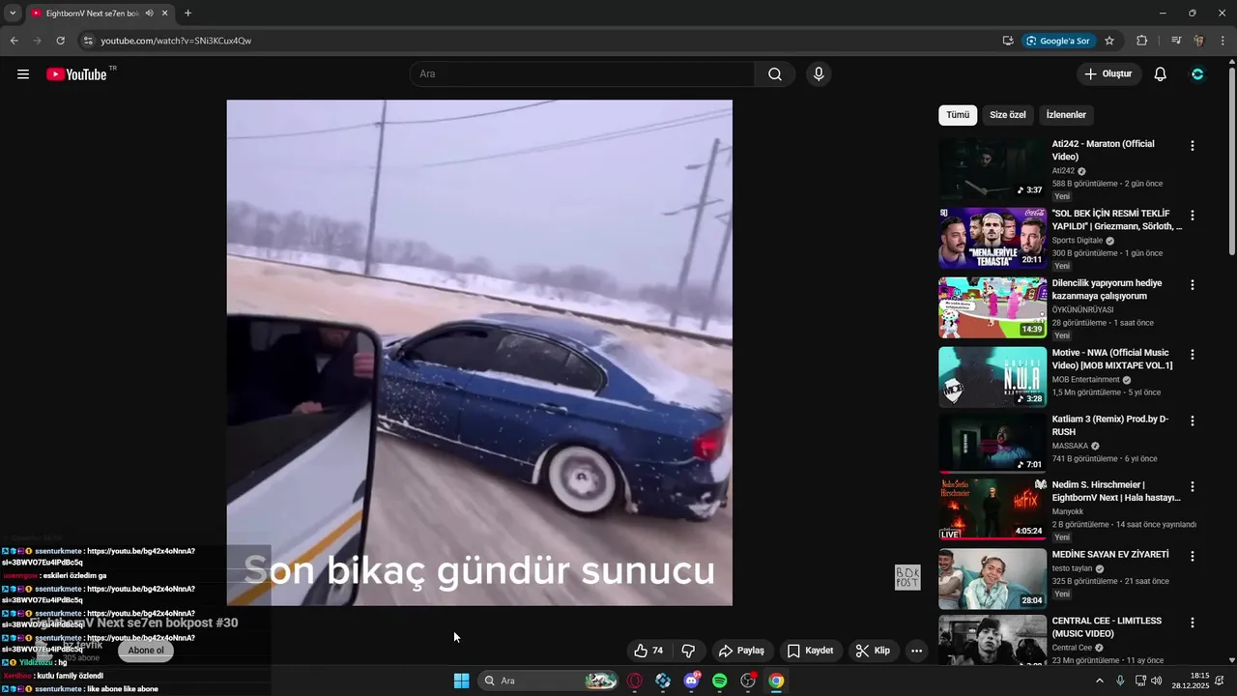The height and width of the screenshot is (696, 1237).
Task: Click the YouTube search input field
Action: point(583,74)
